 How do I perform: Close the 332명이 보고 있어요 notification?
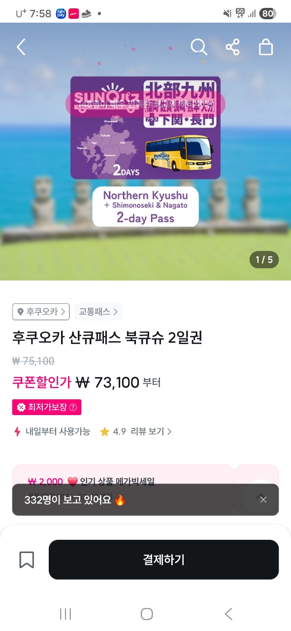pos(263,500)
